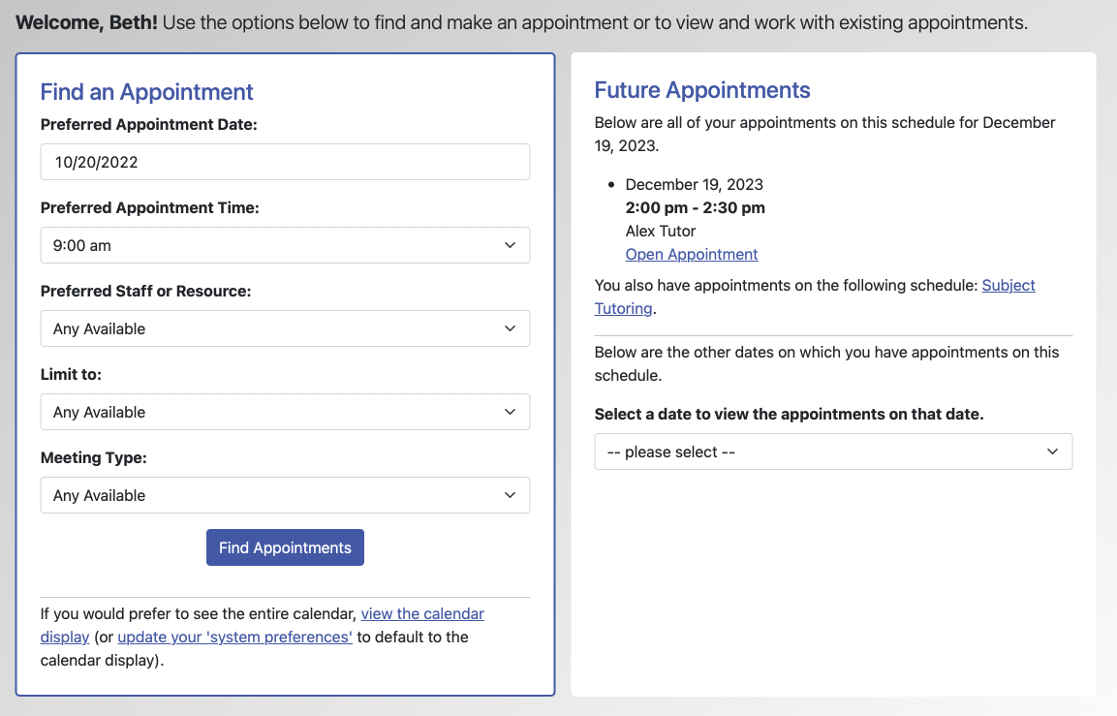Click the 'Find an Appointment' heading
Screen dimensions: 1117x716
point(146,92)
